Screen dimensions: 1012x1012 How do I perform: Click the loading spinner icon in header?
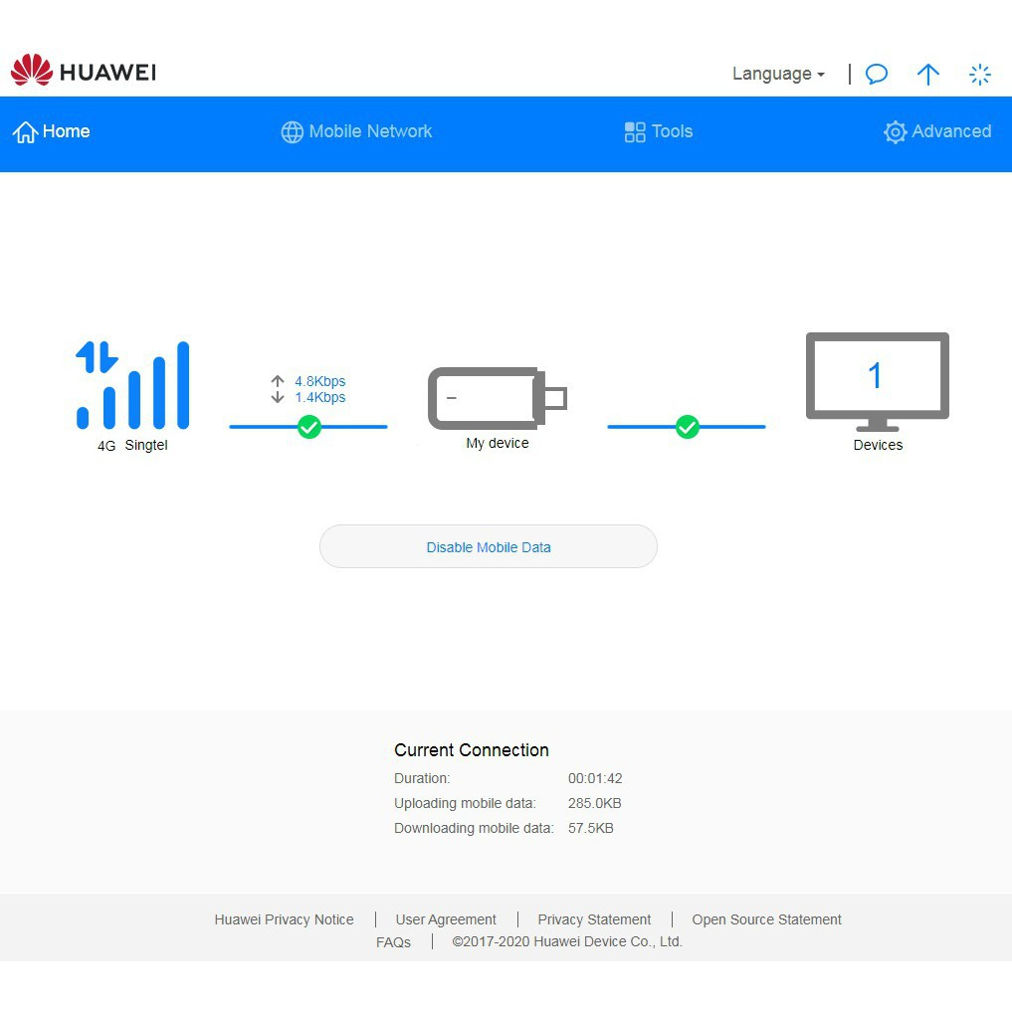coord(980,75)
